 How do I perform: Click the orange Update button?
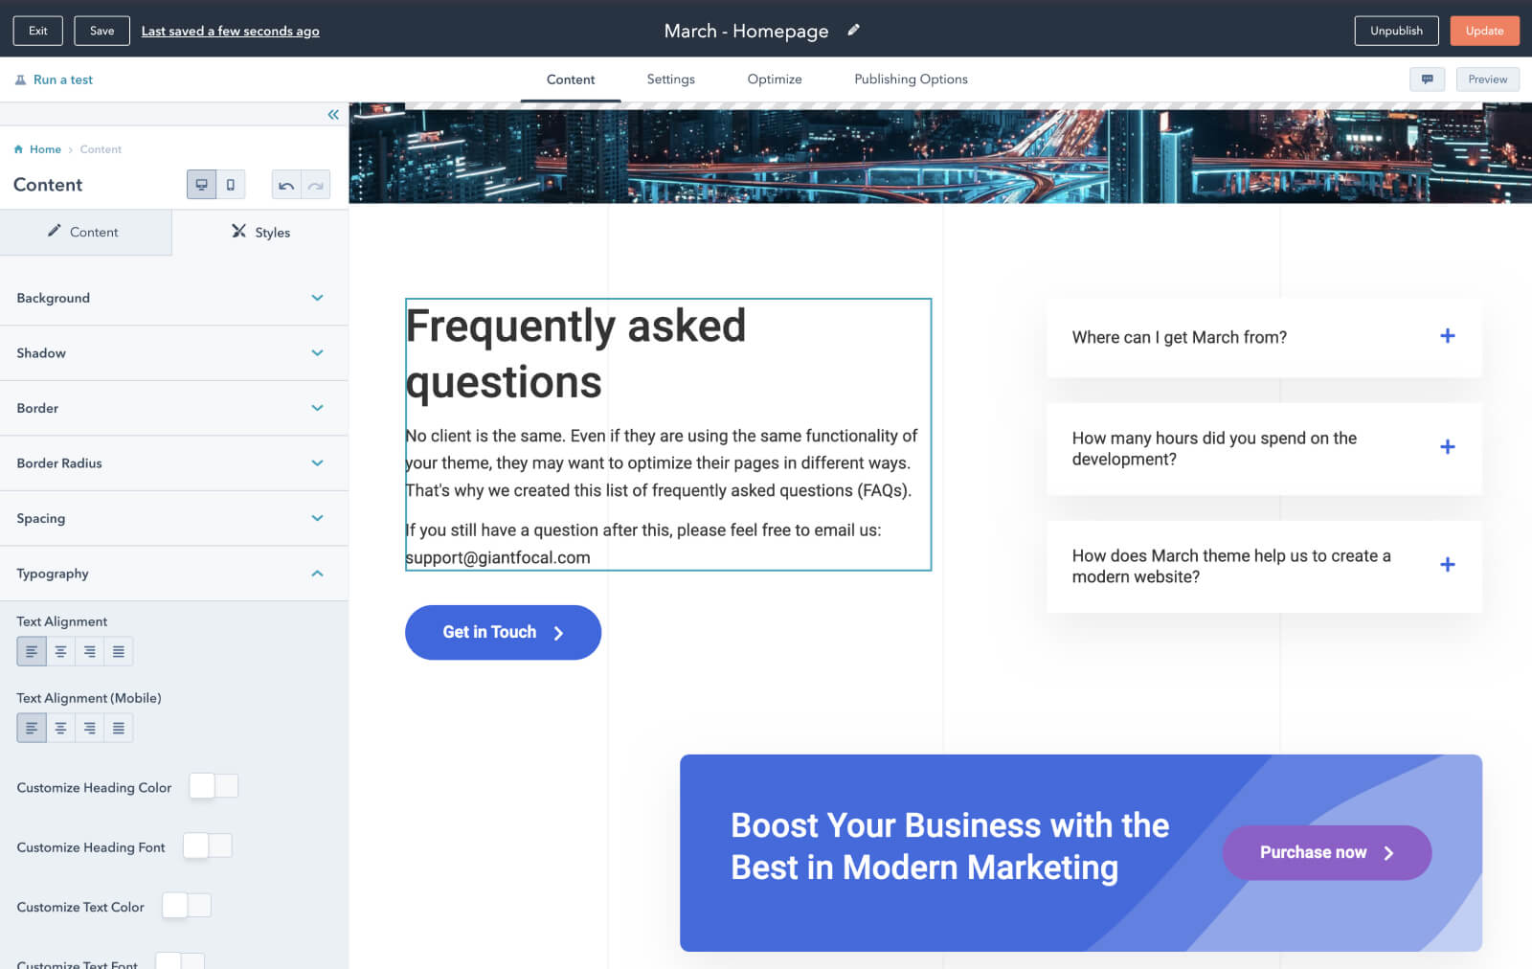[x=1484, y=31]
